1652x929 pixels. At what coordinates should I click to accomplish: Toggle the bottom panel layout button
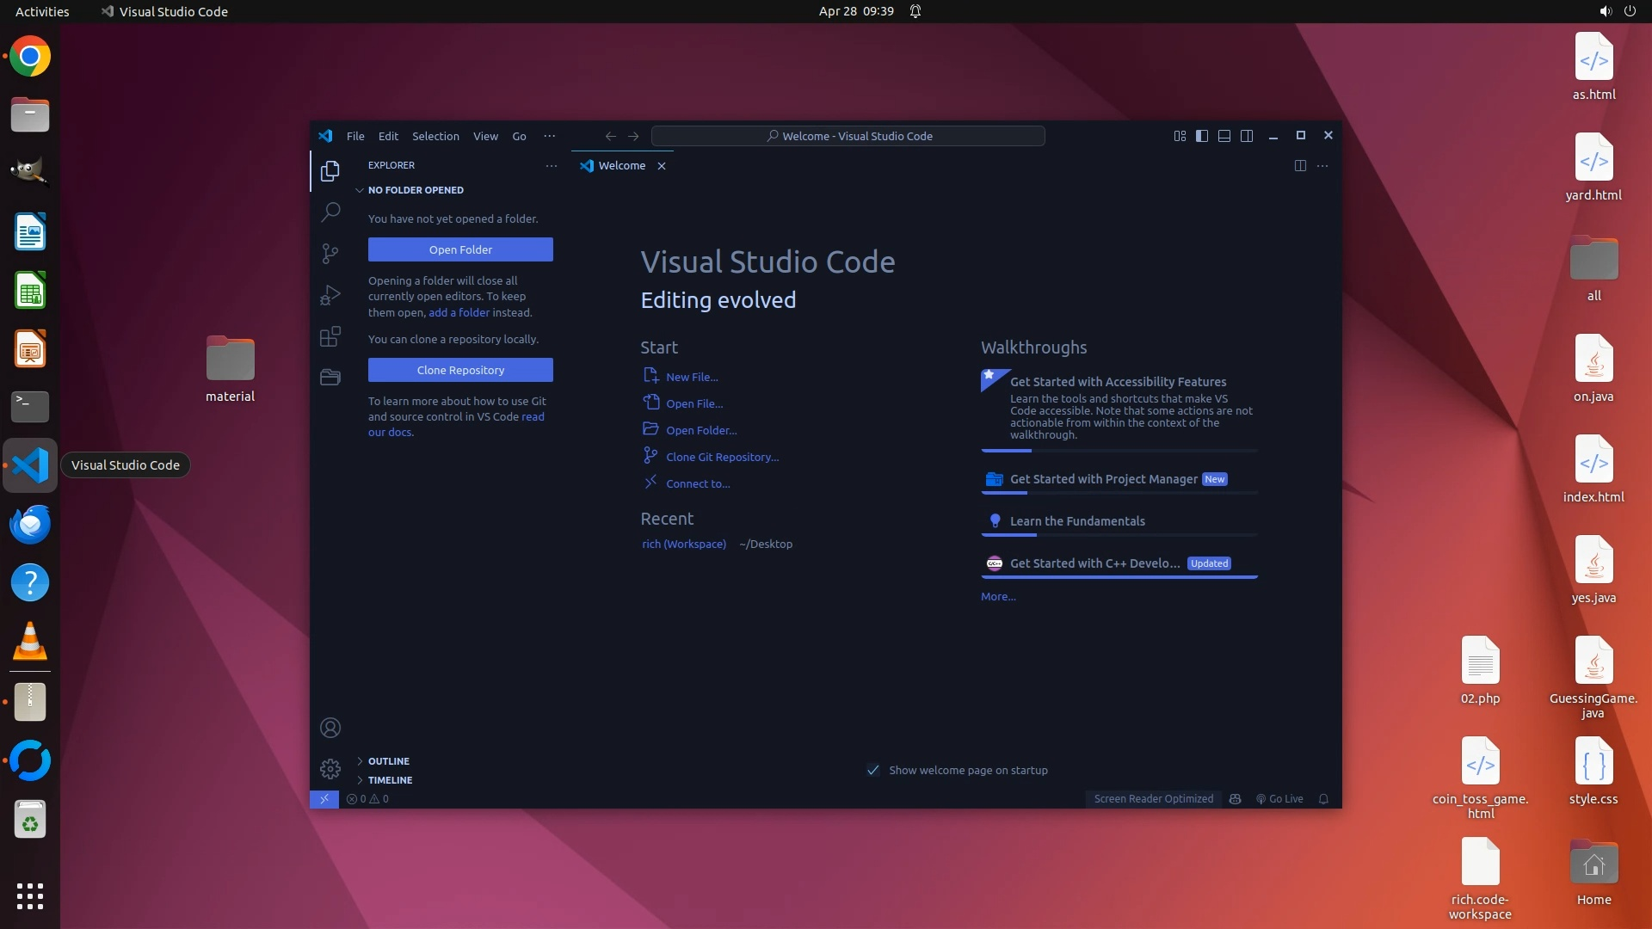[x=1224, y=136]
